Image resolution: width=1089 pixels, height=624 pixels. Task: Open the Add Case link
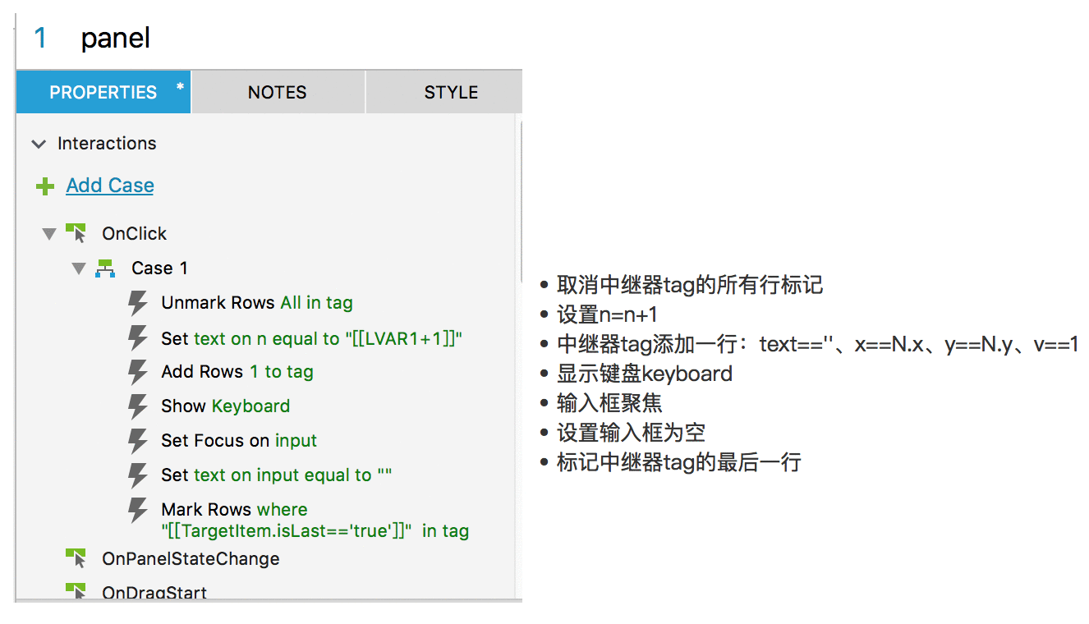click(x=110, y=186)
